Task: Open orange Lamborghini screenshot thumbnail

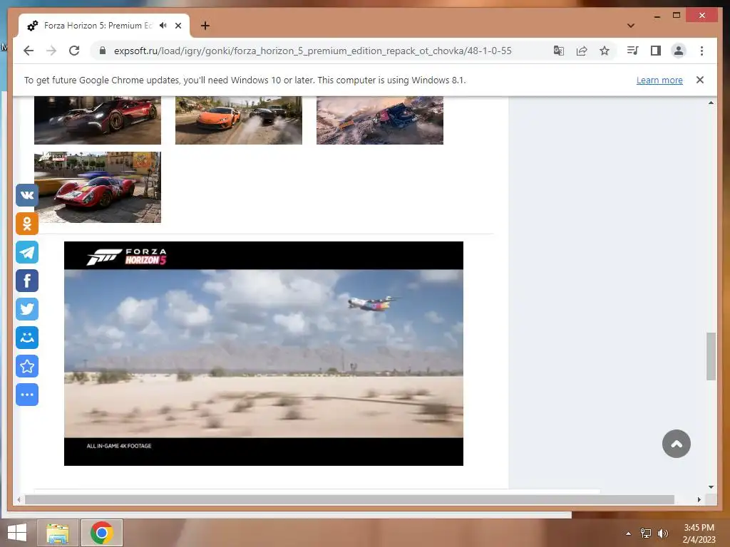Action: coord(239,120)
